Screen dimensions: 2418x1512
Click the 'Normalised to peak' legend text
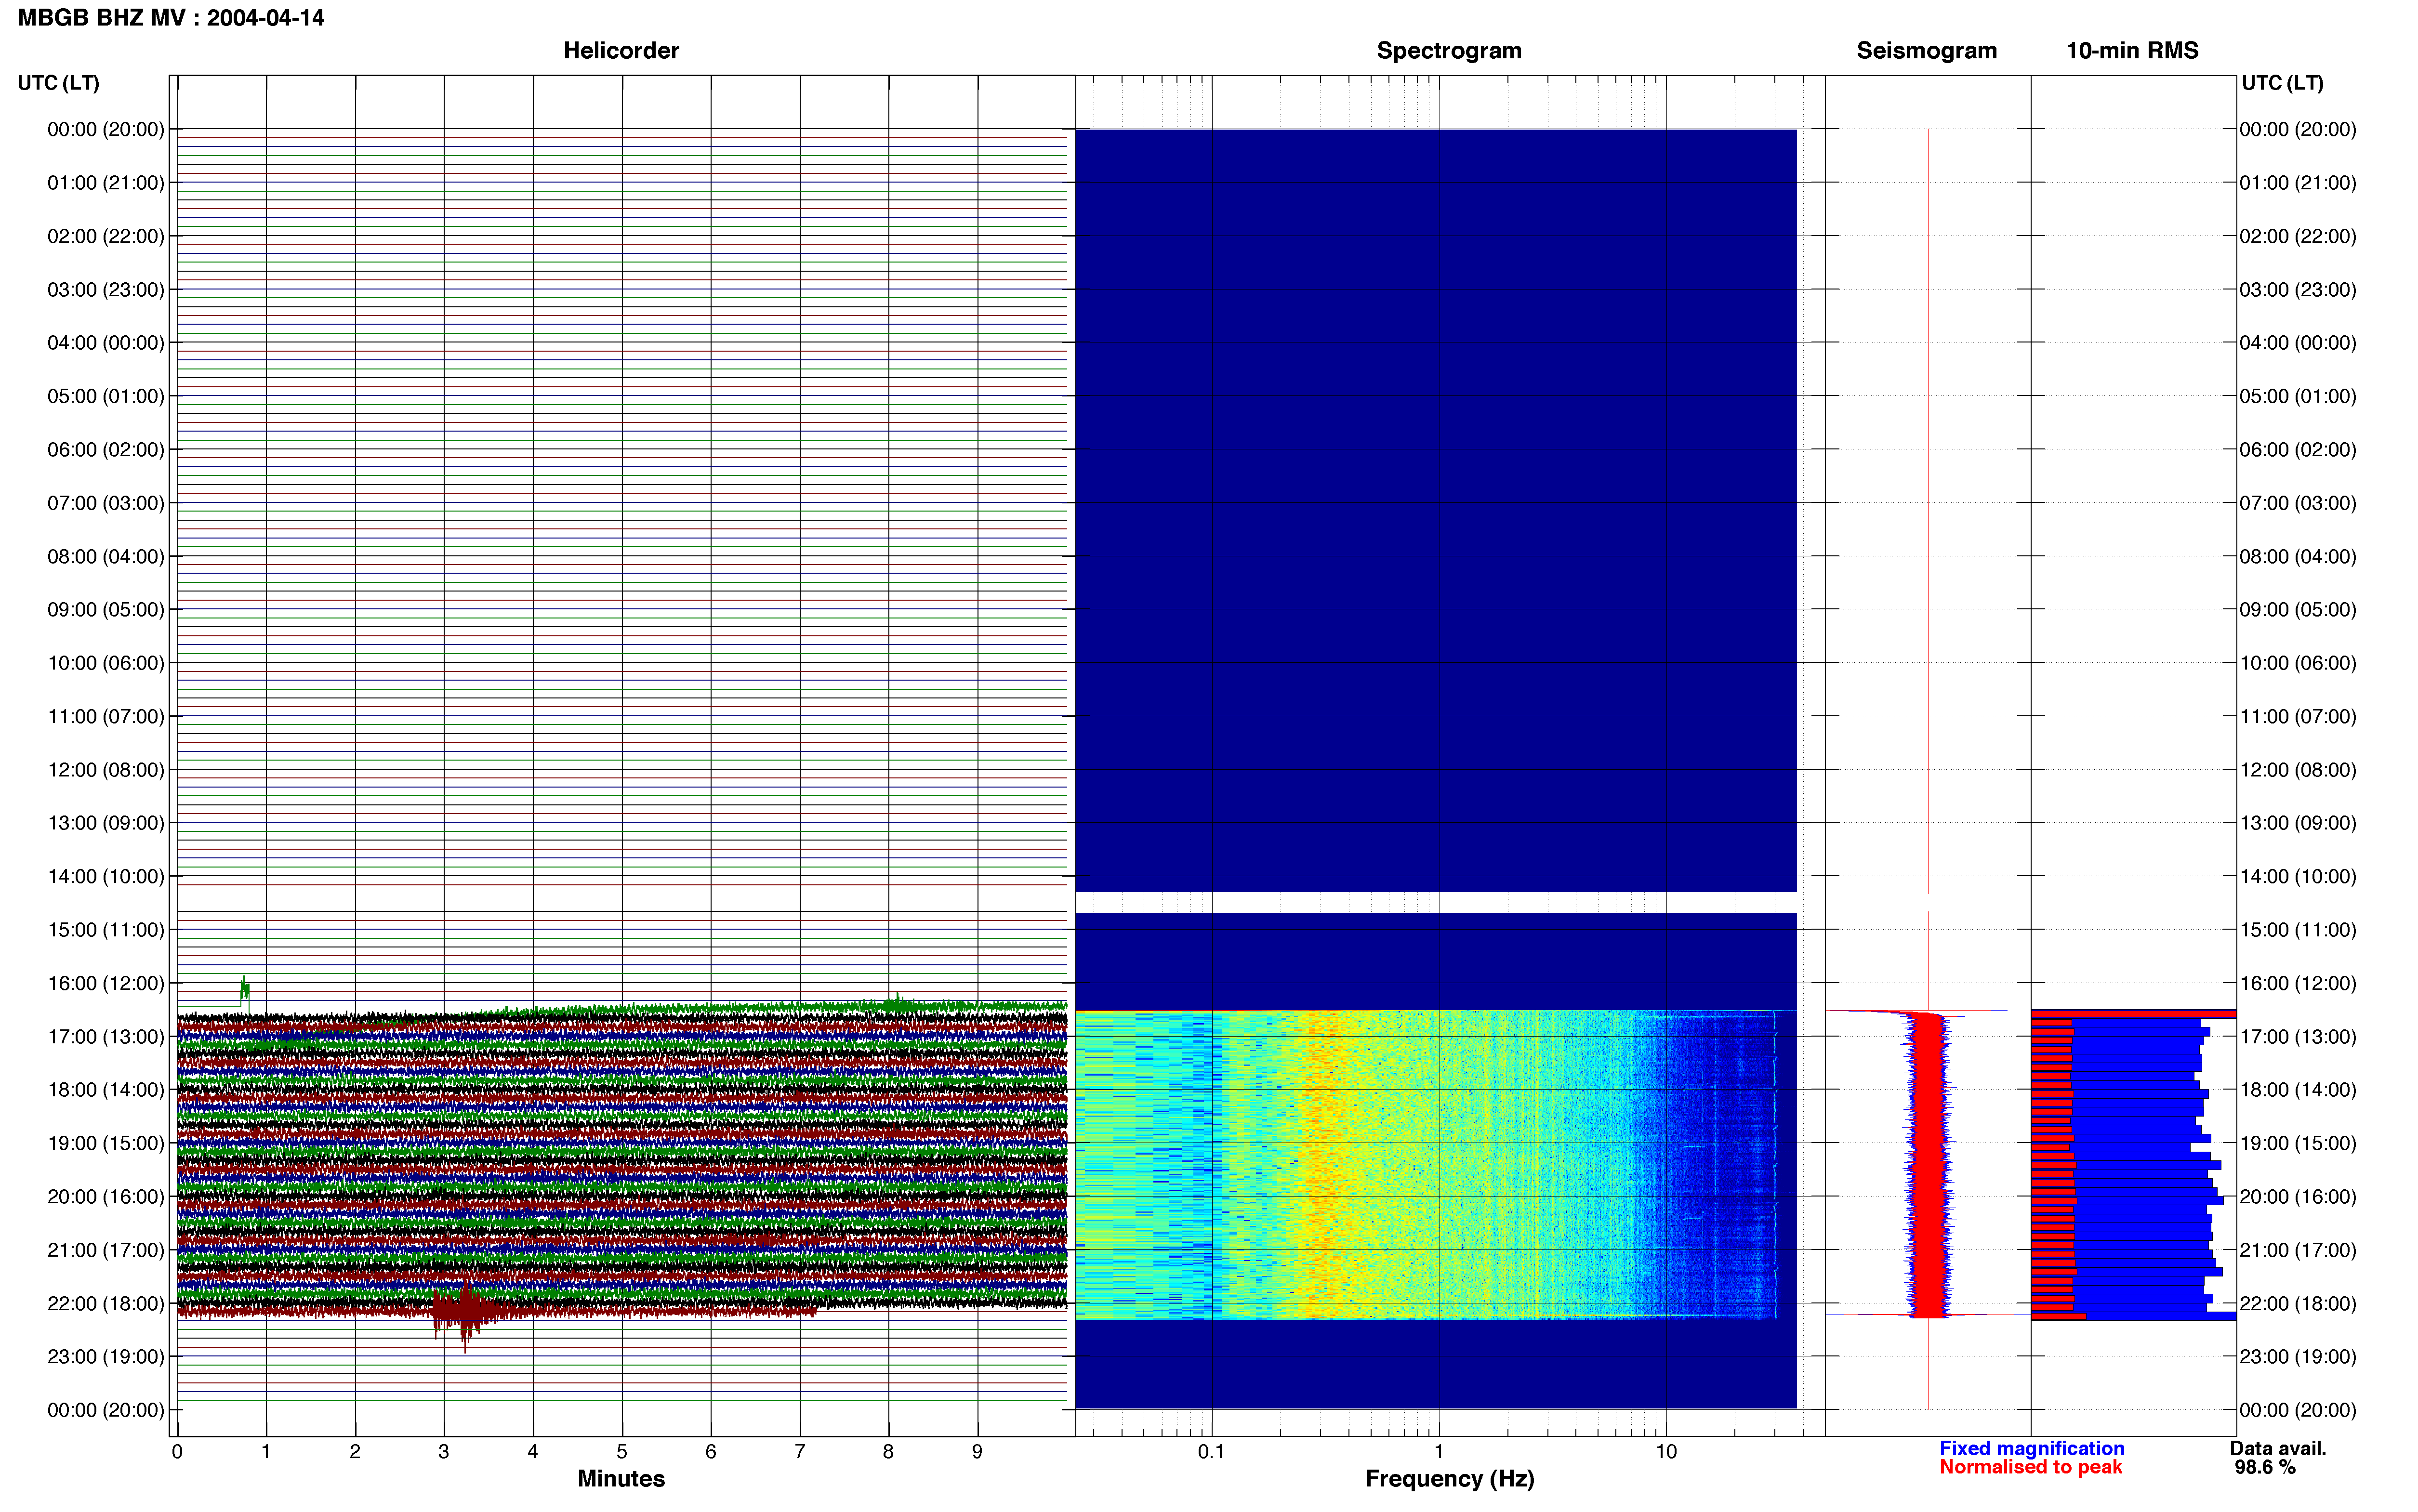(x=2030, y=1467)
